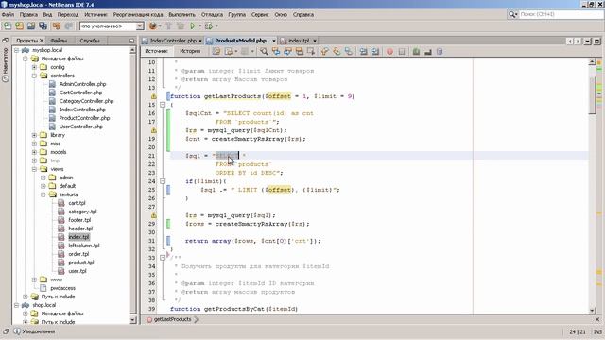This screenshot has height=340, width=605.
Task: Switch to the index.tpl editor tab
Action: click(x=299, y=41)
